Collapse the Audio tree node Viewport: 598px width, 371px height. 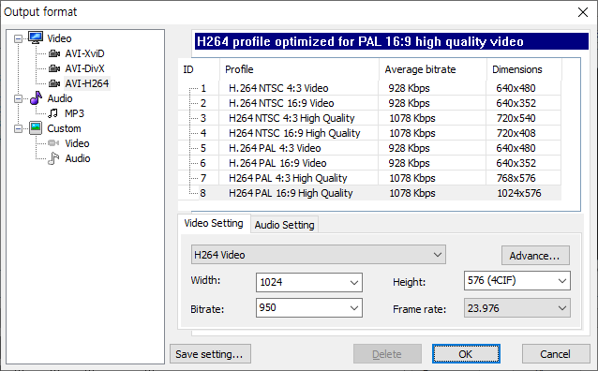pyautogui.click(x=18, y=98)
